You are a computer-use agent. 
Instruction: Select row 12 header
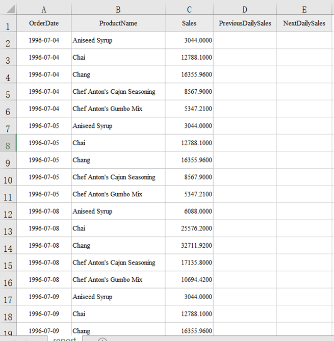(8, 212)
